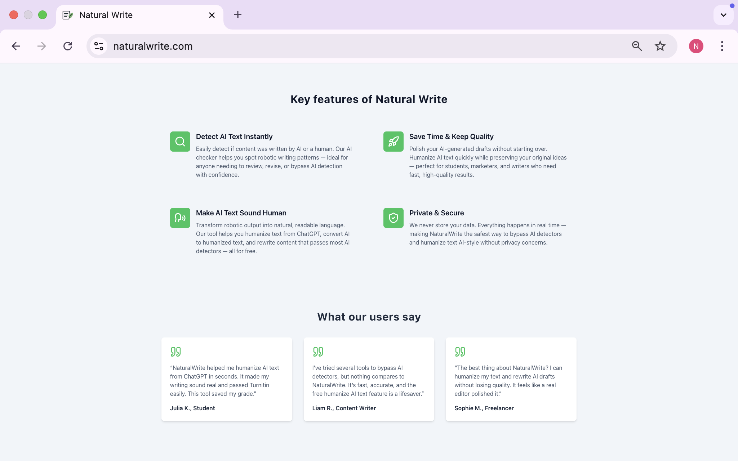Click the shield icon for Private & Secure
This screenshot has height=461, width=738.
(x=394, y=218)
